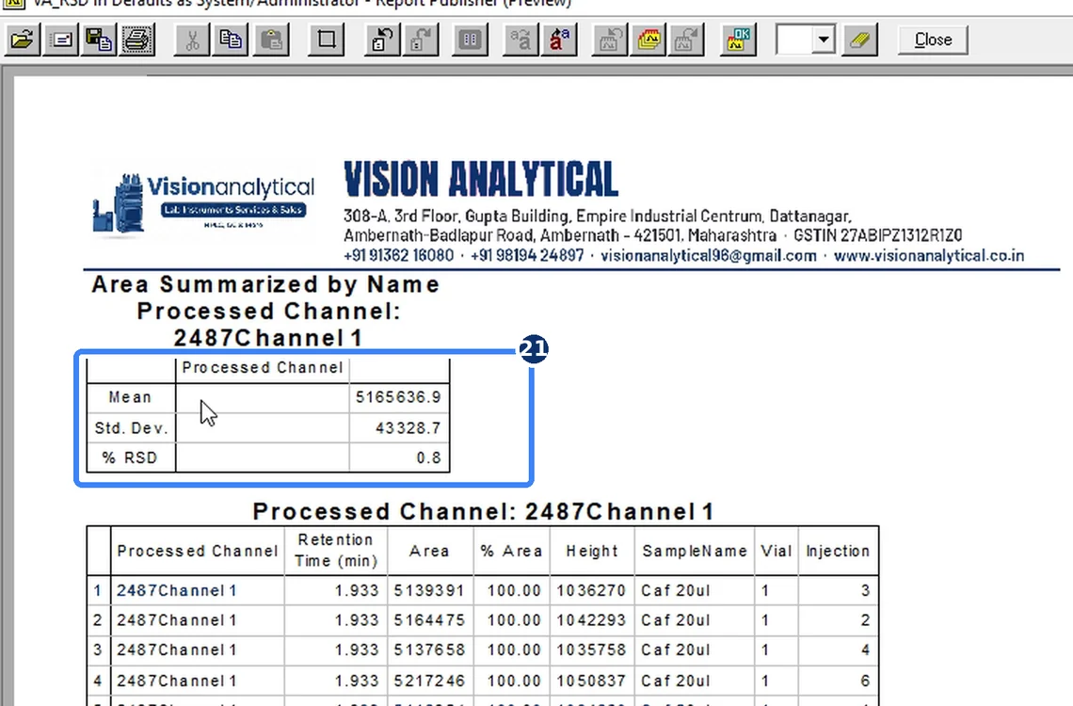Select the area value 5217246
Viewport: 1073px width, 706px height.
[x=429, y=681]
